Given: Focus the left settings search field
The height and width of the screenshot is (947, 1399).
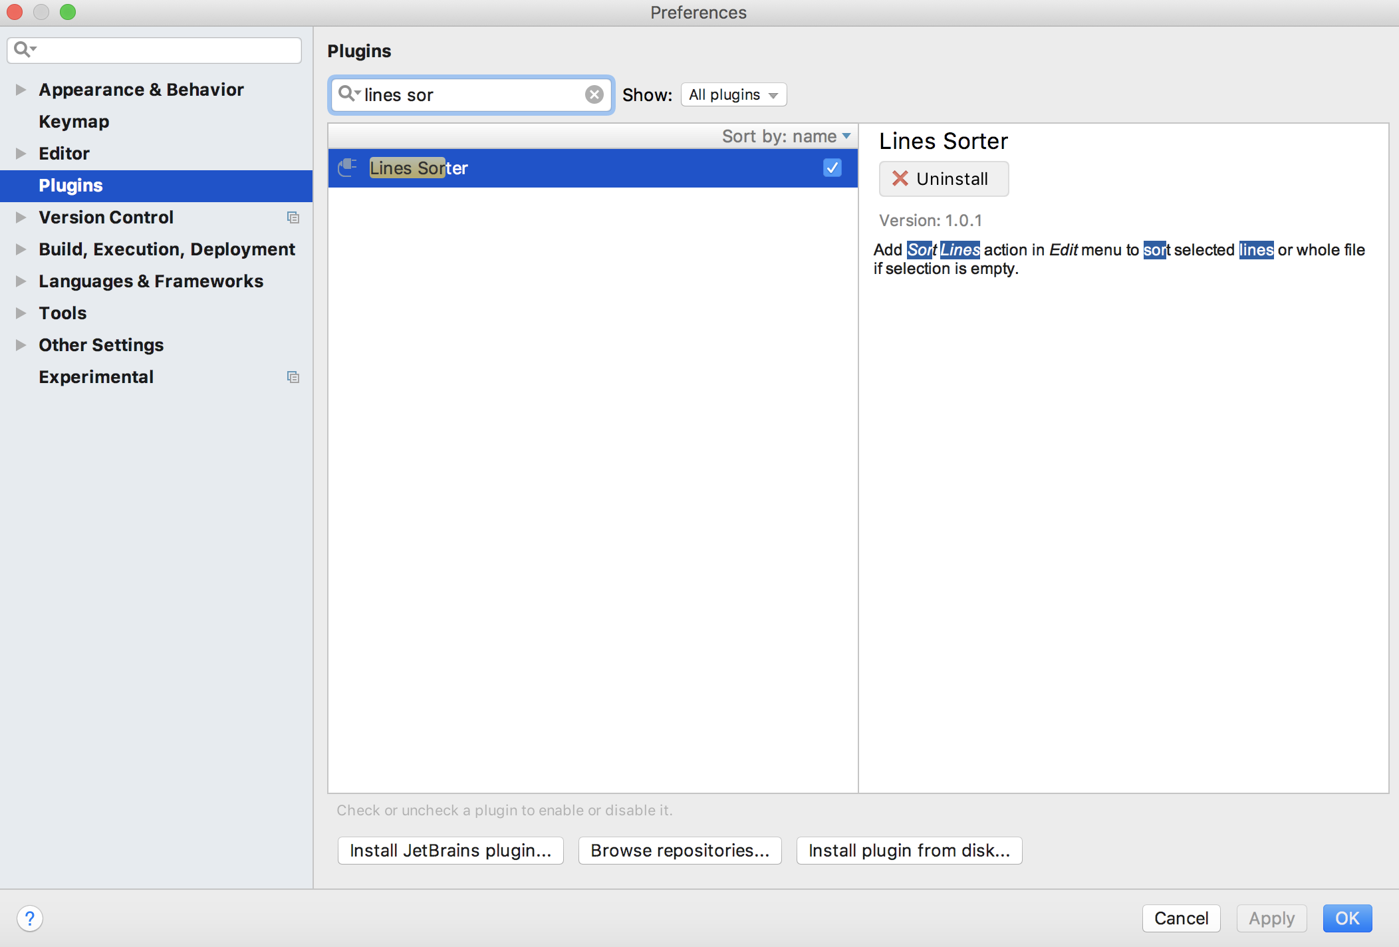Looking at the screenshot, I should pyautogui.click(x=166, y=51).
